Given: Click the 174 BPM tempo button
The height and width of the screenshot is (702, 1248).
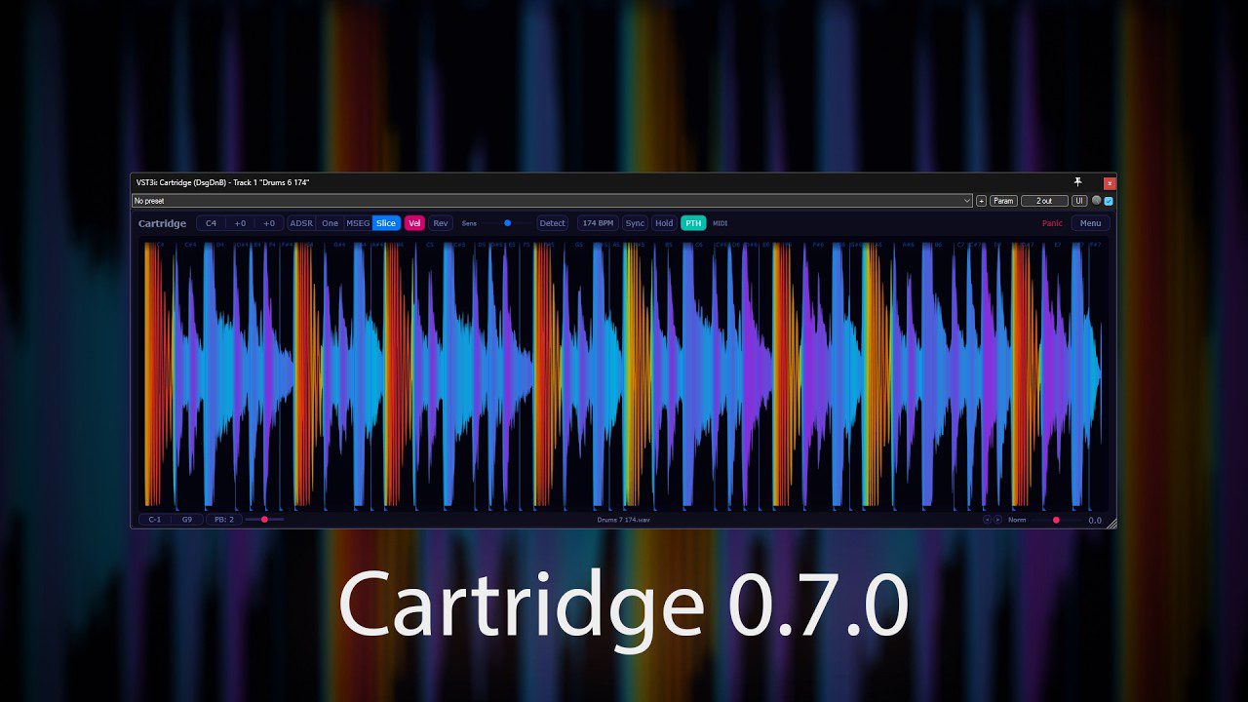Looking at the screenshot, I should [598, 223].
